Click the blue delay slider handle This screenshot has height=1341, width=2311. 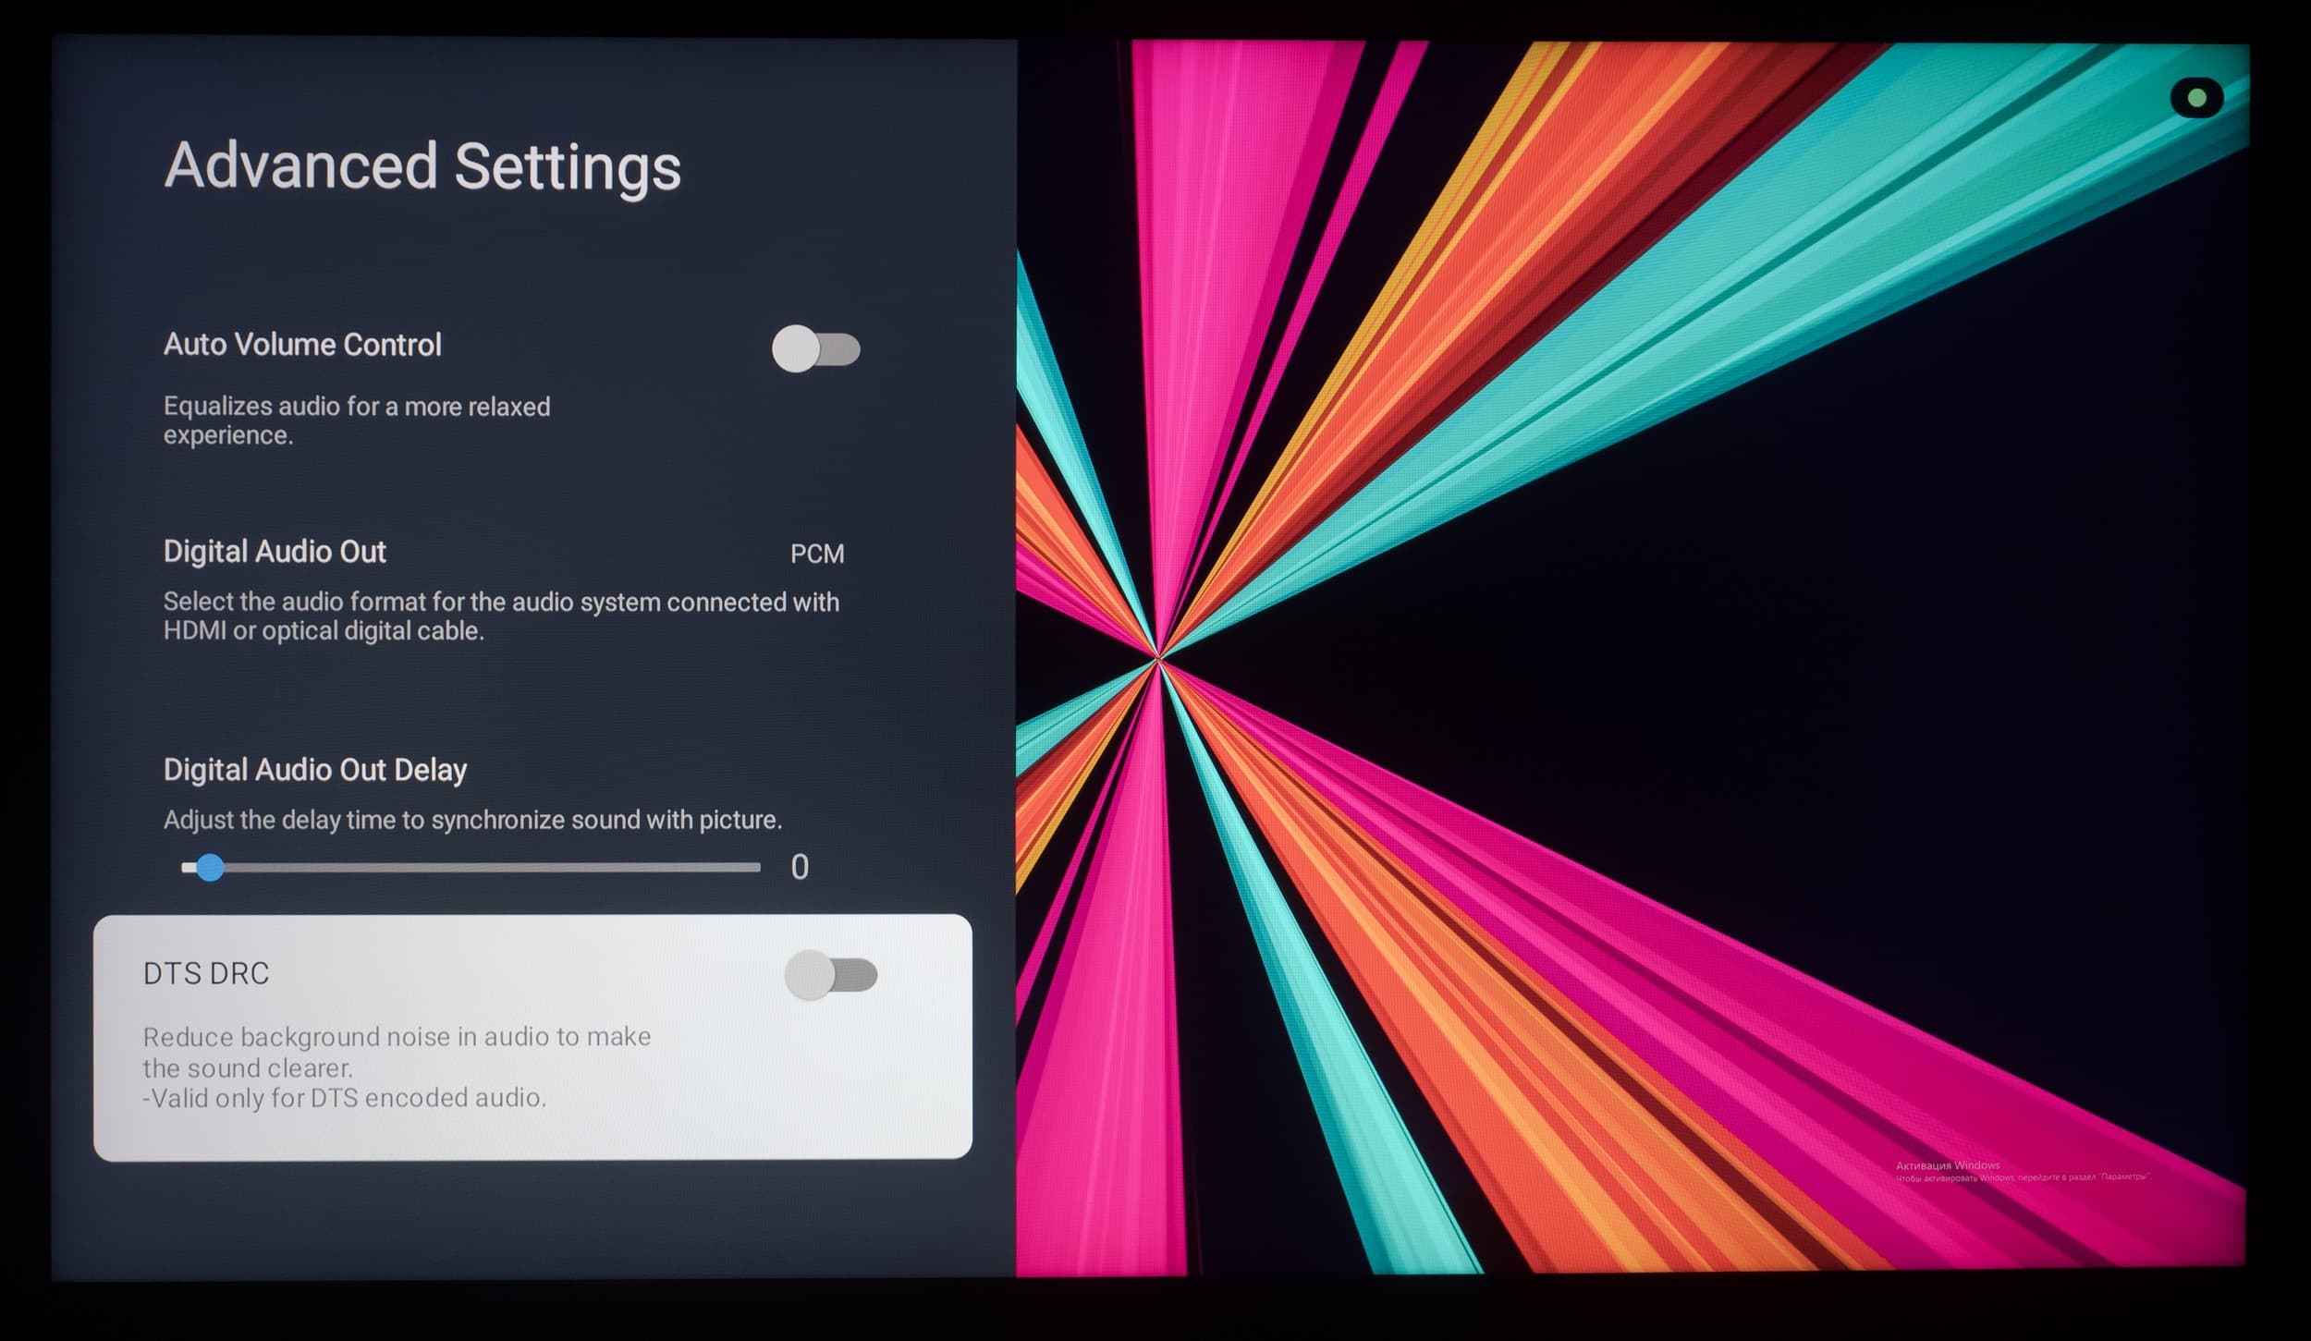[210, 867]
